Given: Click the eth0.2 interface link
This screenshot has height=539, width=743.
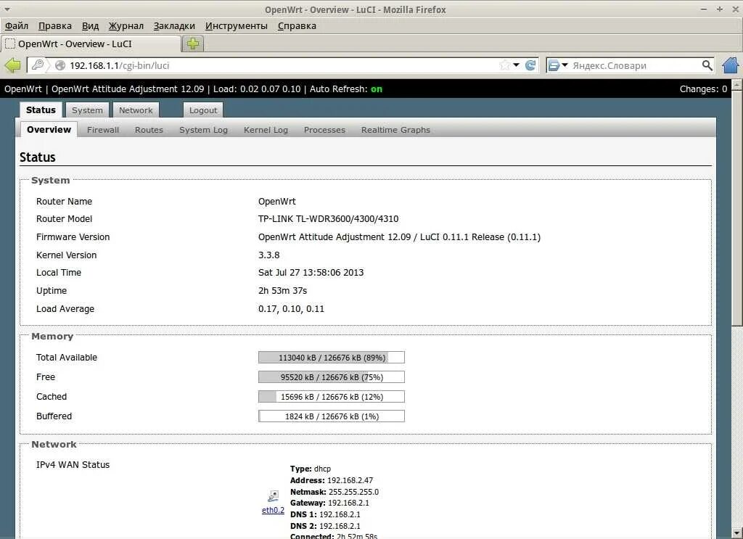Looking at the screenshot, I should pyautogui.click(x=274, y=510).
